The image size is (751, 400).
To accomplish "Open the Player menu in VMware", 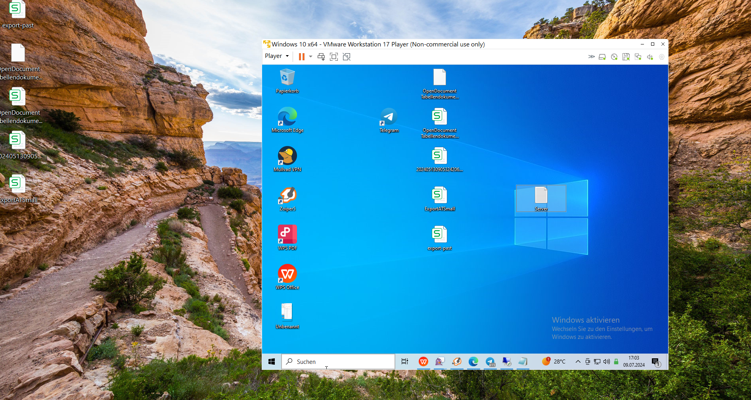I will 277,56.
